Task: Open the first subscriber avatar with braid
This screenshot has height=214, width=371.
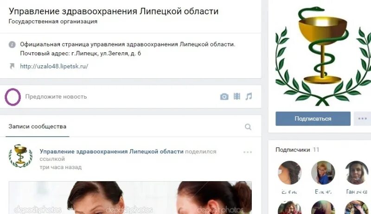Action: [289, 173]
